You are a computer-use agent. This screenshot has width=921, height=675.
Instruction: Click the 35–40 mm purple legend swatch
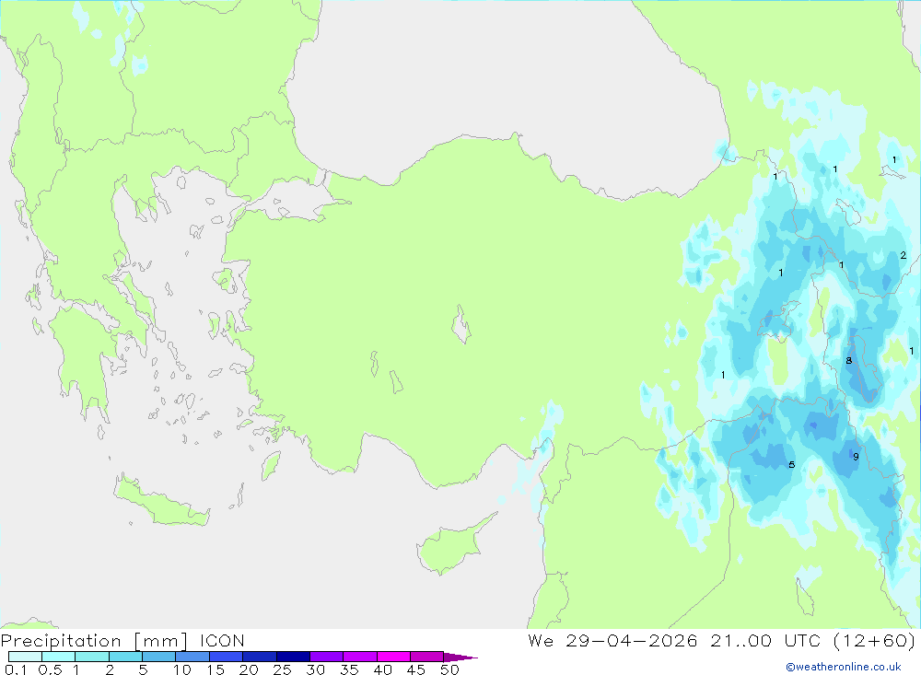click(360, 657)
